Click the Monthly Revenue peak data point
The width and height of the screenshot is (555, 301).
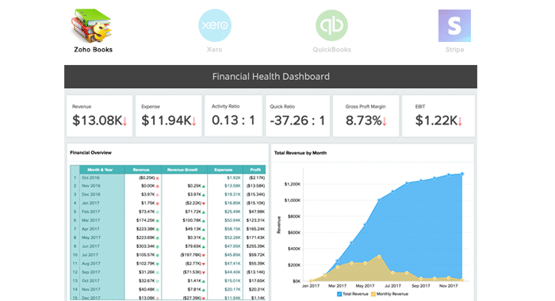379,257
